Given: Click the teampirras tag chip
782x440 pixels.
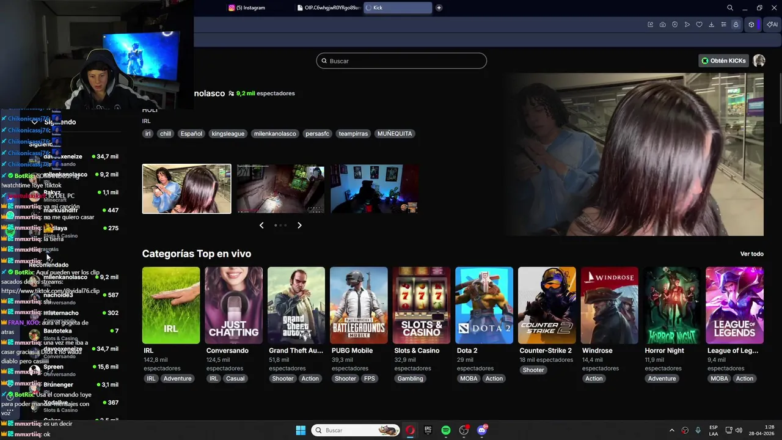Looking at the screenshot, I should click(353, 133).
